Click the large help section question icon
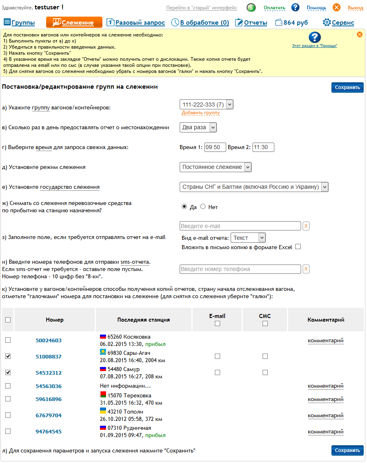 314,38
